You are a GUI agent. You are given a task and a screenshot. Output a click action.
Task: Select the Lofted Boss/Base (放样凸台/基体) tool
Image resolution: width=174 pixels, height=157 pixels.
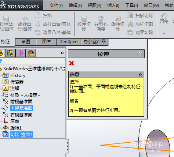click(53, 24)
